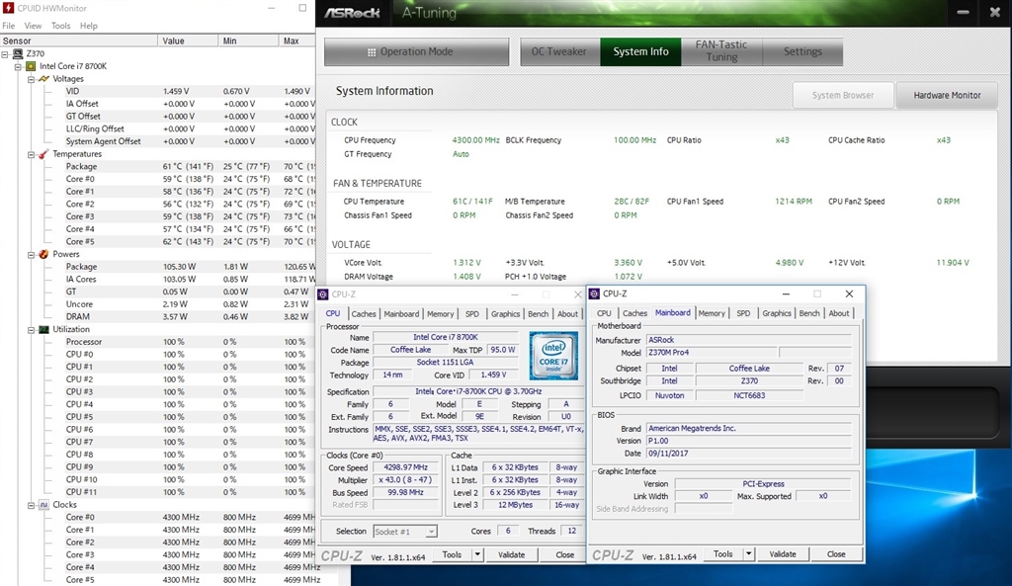The height and width of the screenshot is (586, 1012).
Task: Click the Value column header in HWMonitor
Action: pyautogui.click(x=174, y=42)
